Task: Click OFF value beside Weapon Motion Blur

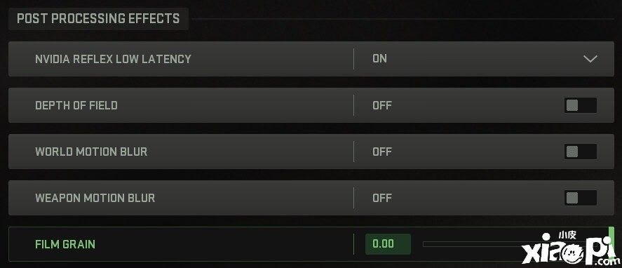Action: (382, 198)
